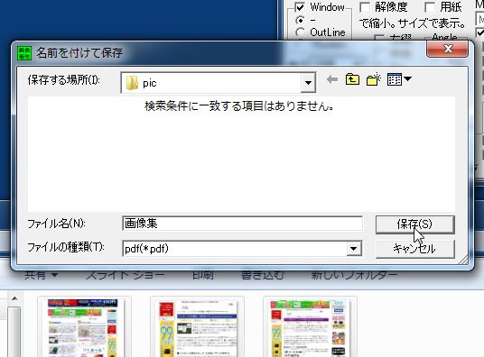Click the pic folder icon in location box
This screenshot has height=357, width=484.
pyautogui.click(x=132, y=83)
